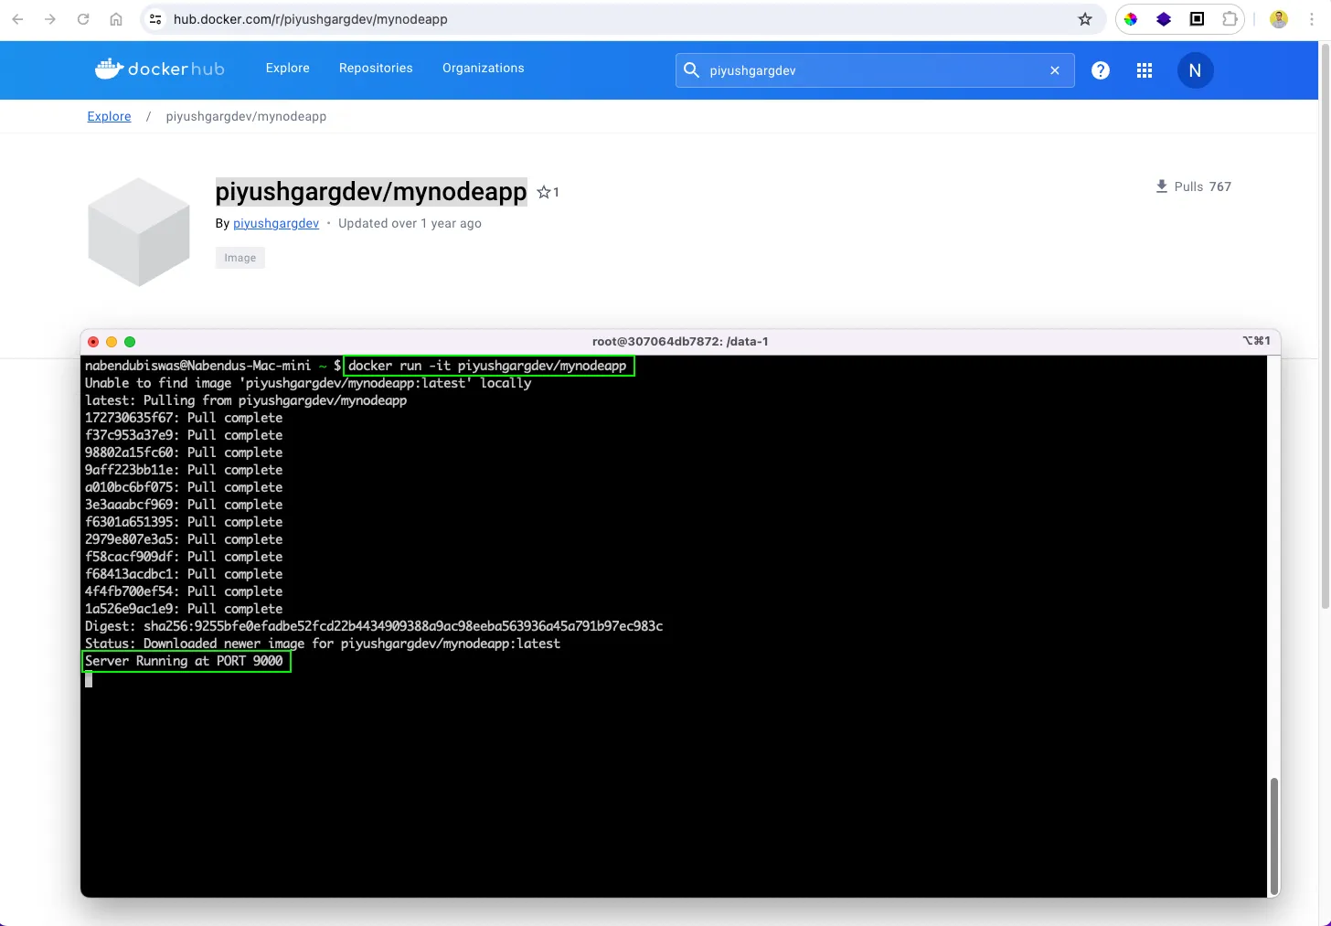Follow the Explore breadcrumb link

click(109, 116)
